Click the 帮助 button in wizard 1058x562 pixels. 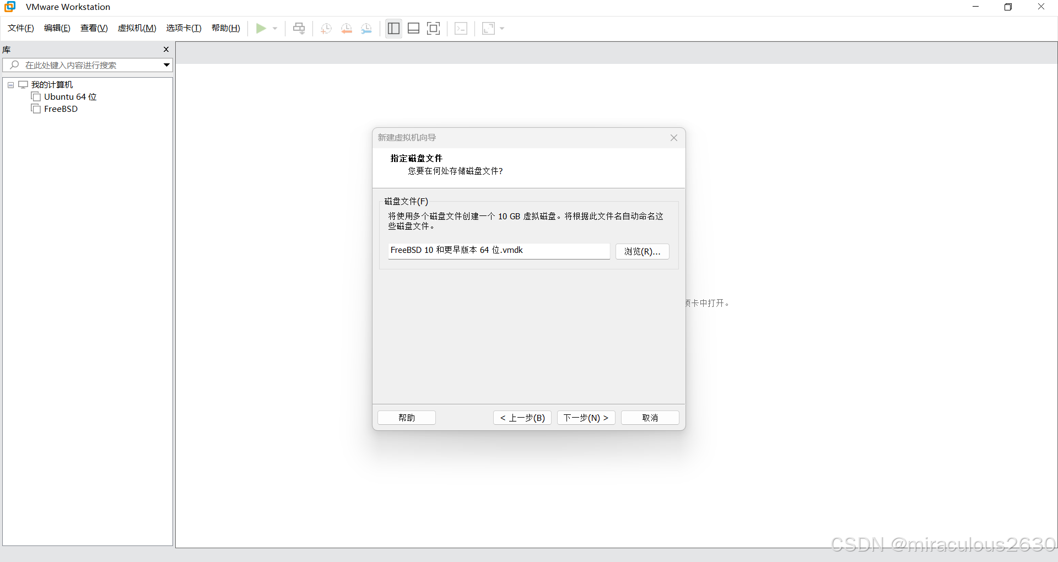click(407, 418)
